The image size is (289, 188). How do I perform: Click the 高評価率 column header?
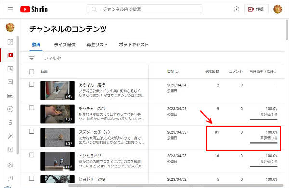coord(263,71)
